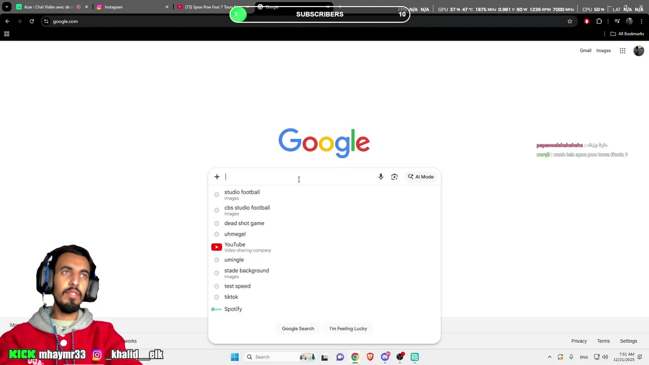This screenshot has width=649, height=365.
Task: Open the All Bookmarks folder
Action: 627,34
